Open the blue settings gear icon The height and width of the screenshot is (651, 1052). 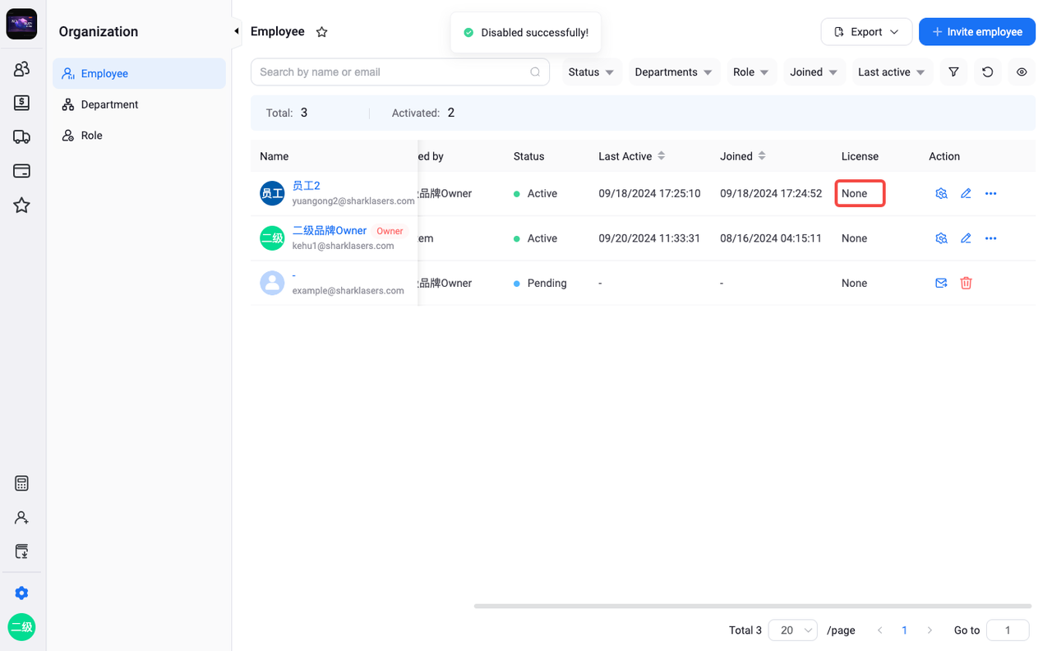coord(21,593)
